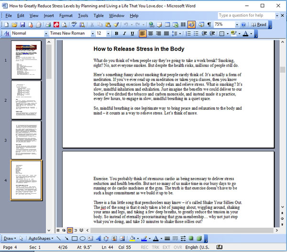Toggle underline formatting
Screen dimensions: 287x252
[132, 34]
